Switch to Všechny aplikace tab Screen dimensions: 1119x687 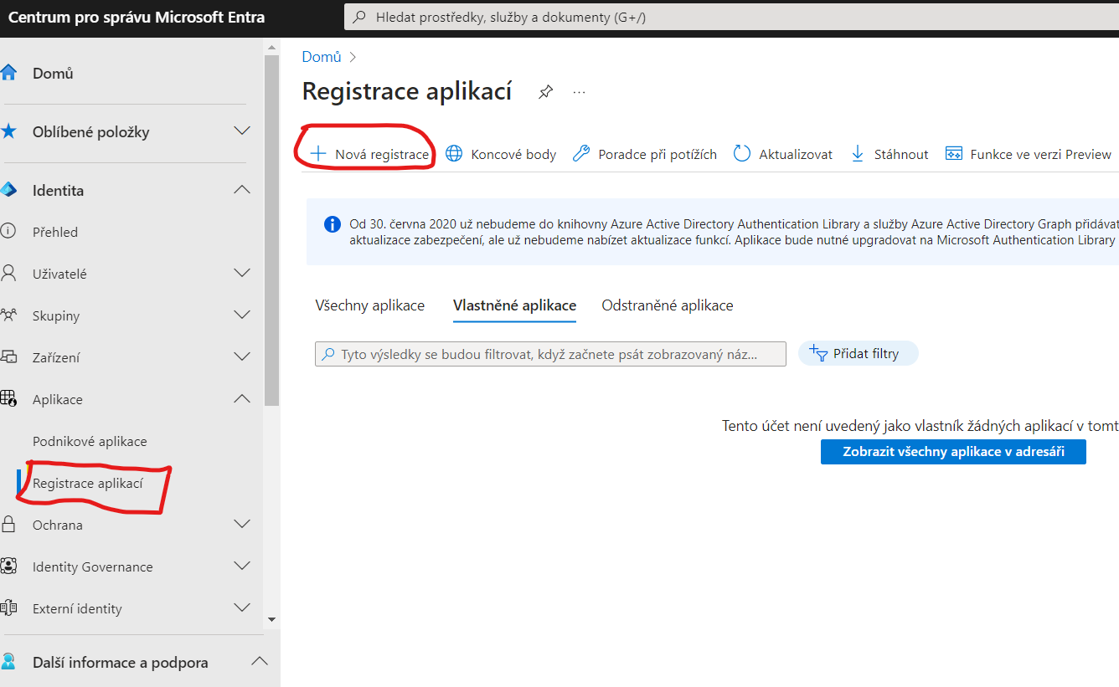[369, 305]
